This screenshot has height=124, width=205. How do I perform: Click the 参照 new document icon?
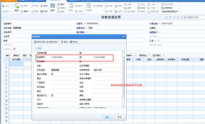(x=17, y=6)
